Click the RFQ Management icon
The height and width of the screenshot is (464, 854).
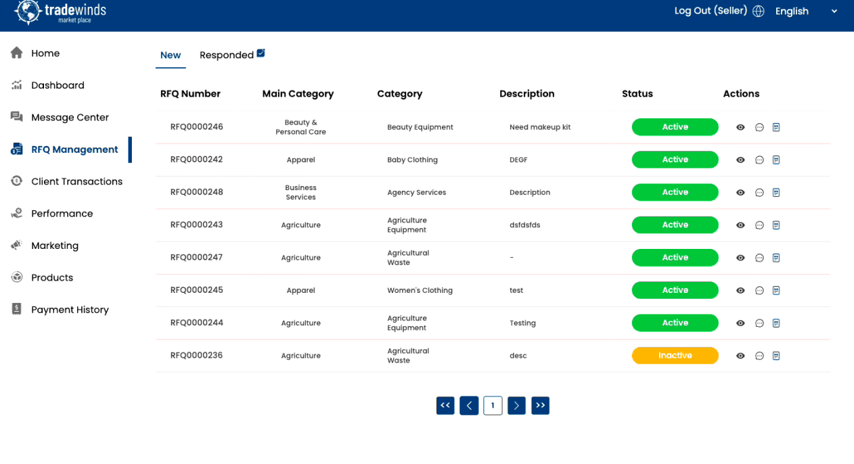point(17,149)
